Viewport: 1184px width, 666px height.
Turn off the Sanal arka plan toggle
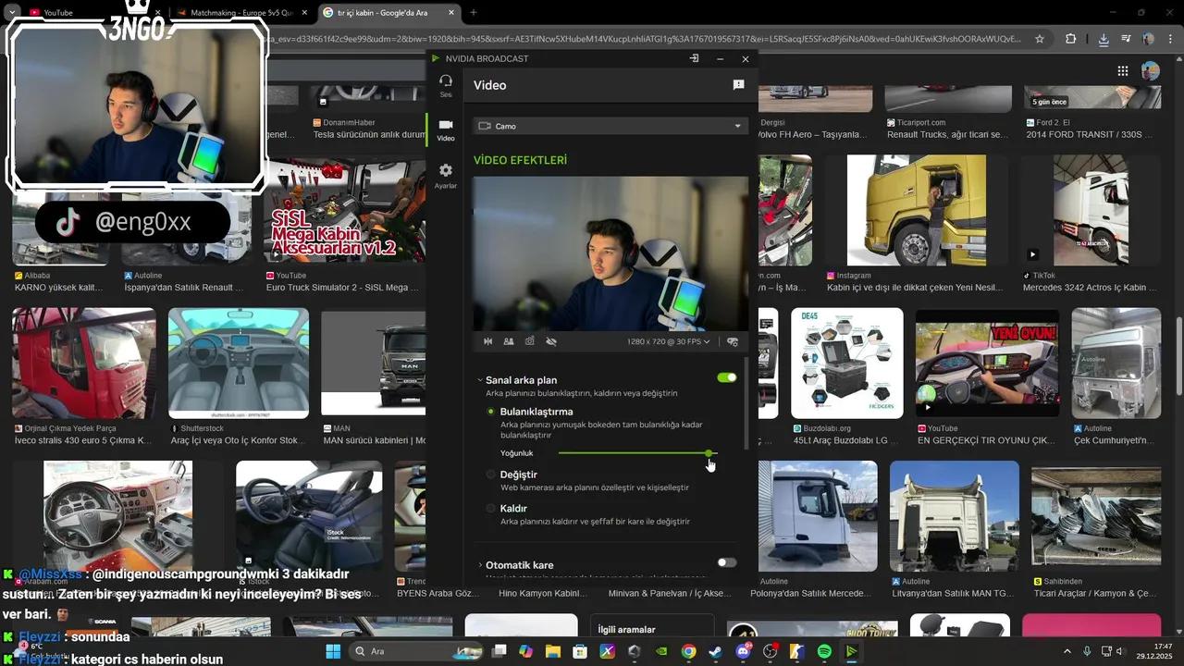coord(726,377)
